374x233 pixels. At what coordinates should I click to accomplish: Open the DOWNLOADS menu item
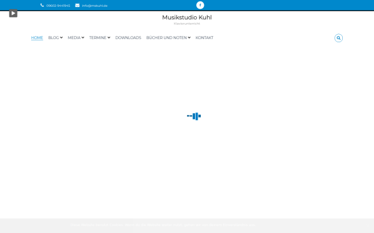click(128, 38)
